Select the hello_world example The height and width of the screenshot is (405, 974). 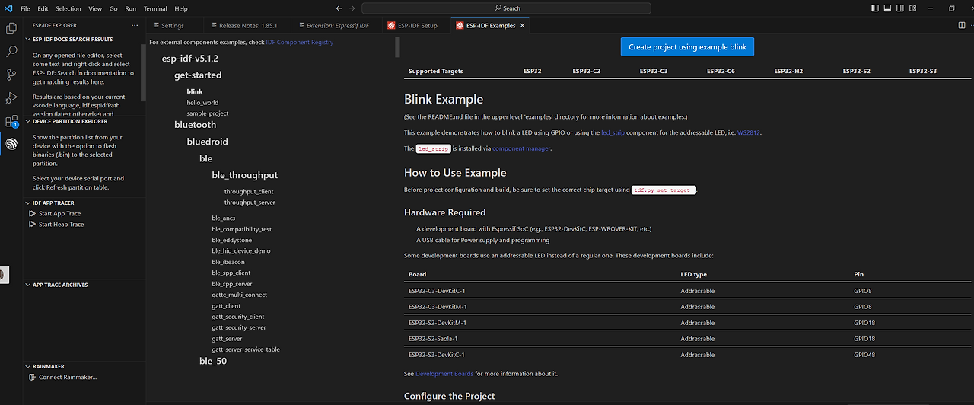202,102
